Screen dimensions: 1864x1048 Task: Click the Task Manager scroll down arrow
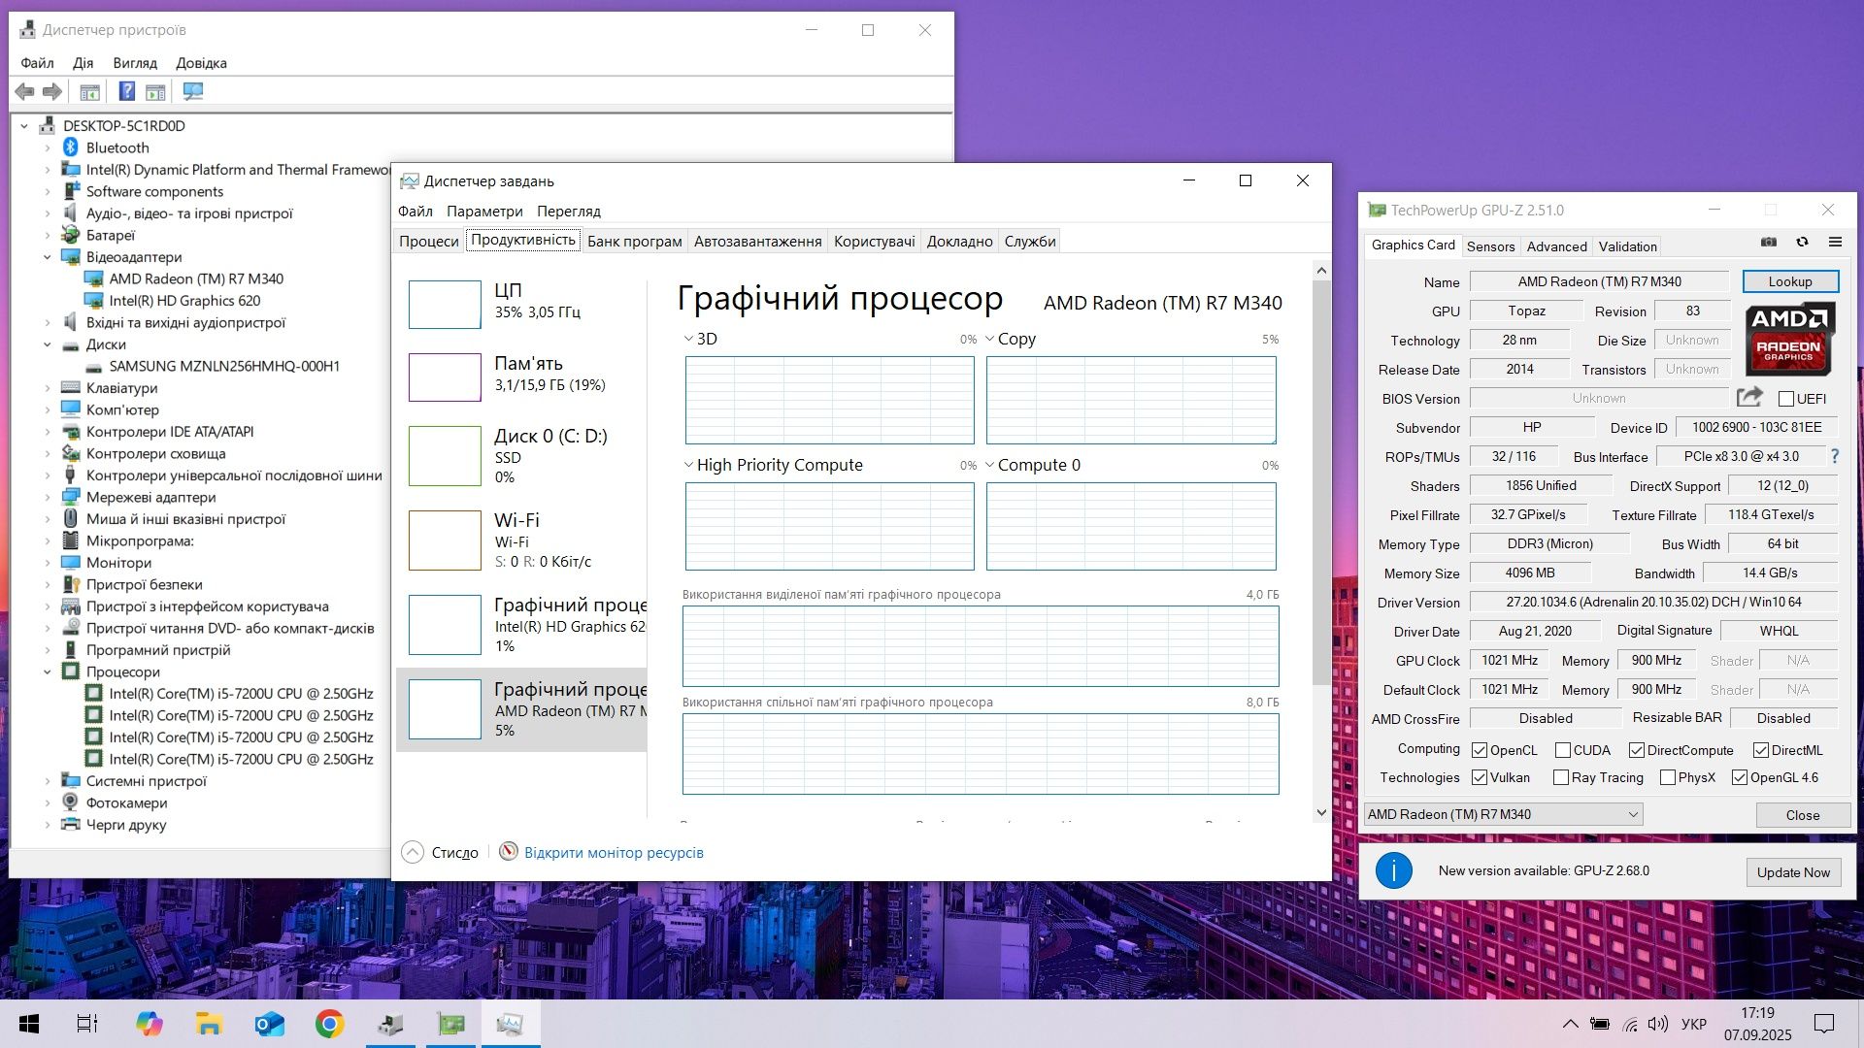(1321, 813)
